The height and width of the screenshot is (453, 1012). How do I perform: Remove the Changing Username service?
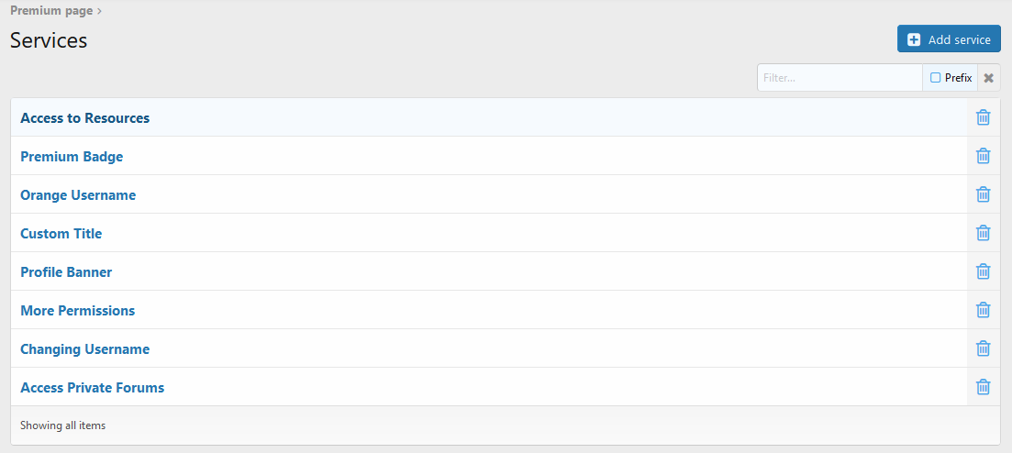(983, 348)
